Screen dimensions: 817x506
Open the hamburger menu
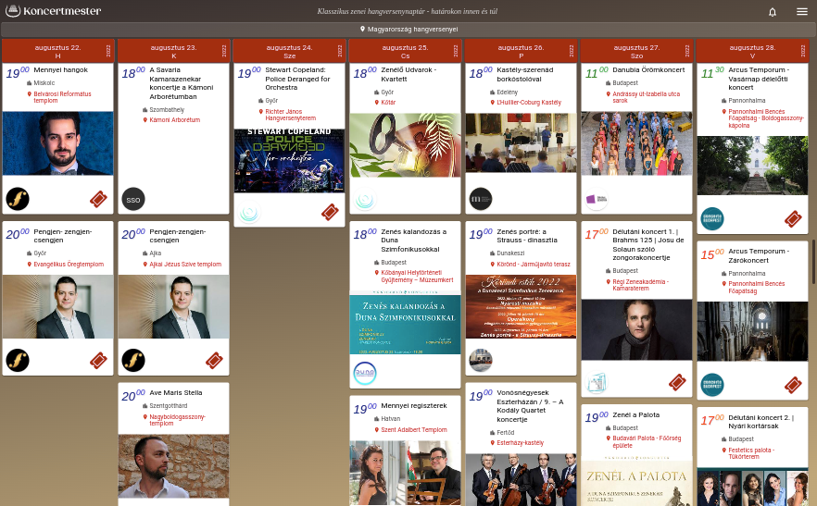(x=802, y=11)
